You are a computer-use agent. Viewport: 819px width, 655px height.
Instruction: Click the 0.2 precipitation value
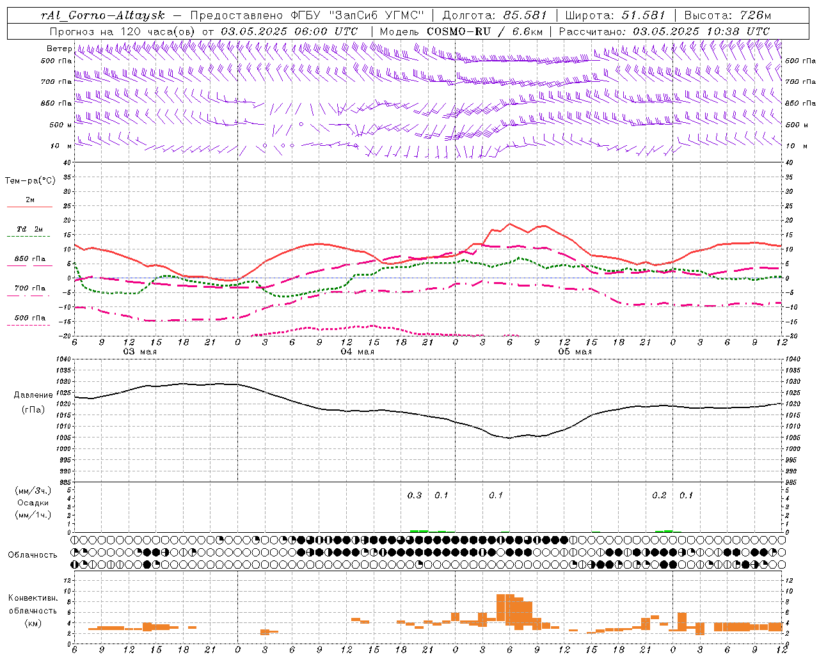(x=659, y=495)
